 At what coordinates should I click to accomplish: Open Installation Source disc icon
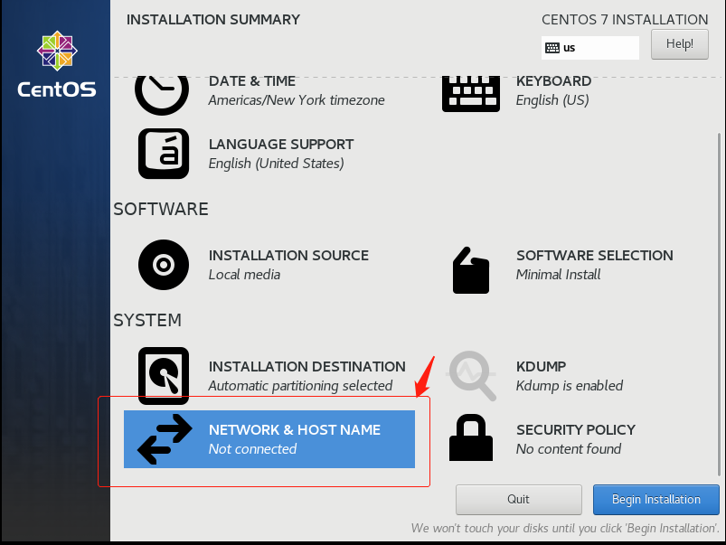(x=163, y=265)
